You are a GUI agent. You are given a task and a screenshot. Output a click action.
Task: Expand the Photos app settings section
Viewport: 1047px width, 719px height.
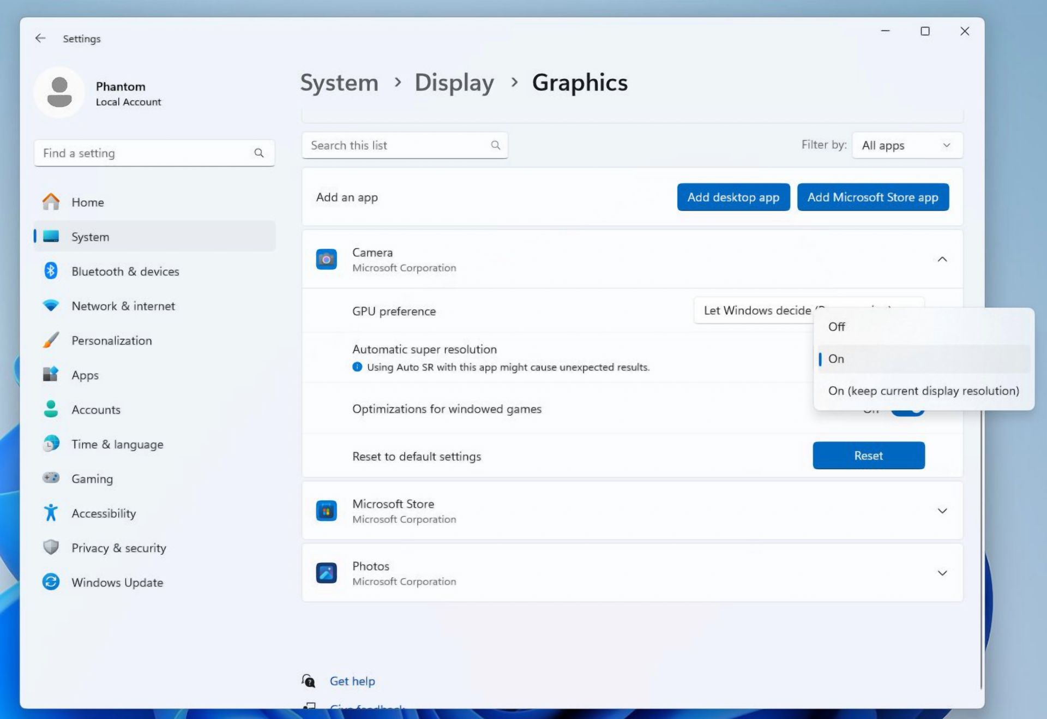click(941, 572)
